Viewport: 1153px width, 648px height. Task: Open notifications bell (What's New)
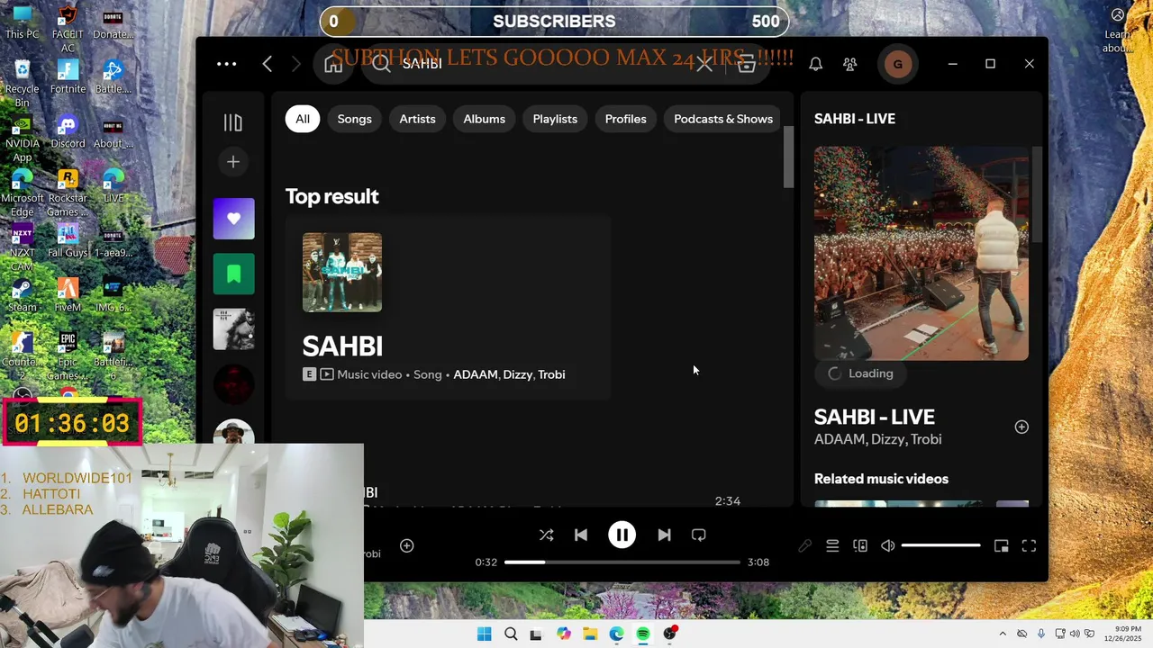[815, 64]
